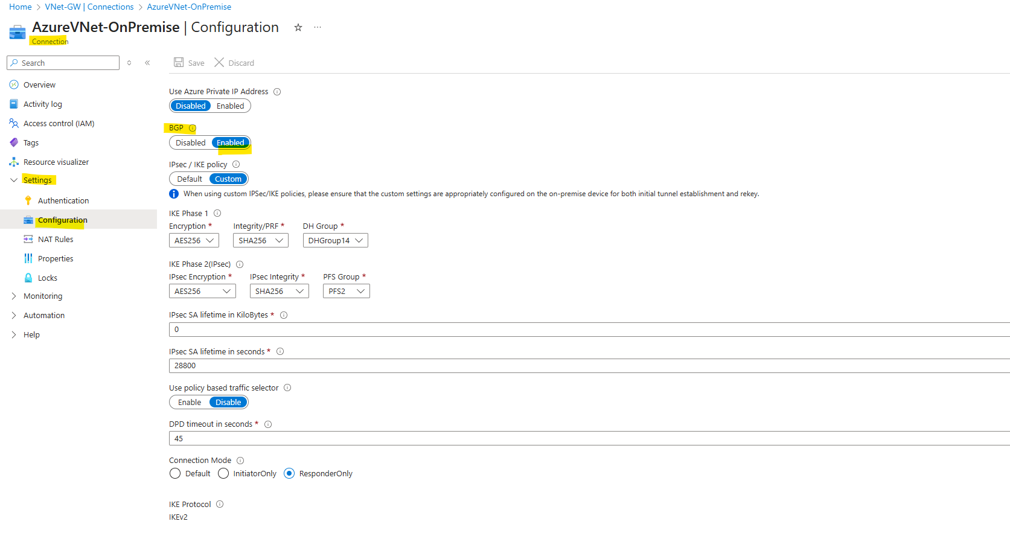
Task: Click the info icon next to BGP
Action: point(193,128)
